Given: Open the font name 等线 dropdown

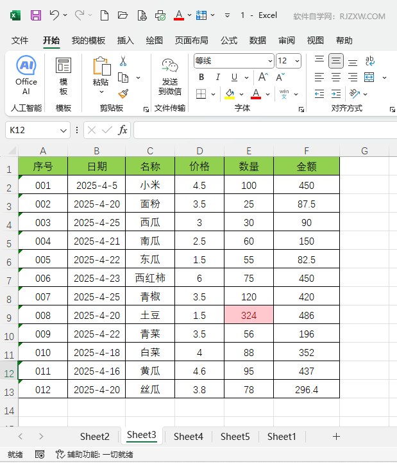Looking at the screenshot, I should (x=270, y=61).
